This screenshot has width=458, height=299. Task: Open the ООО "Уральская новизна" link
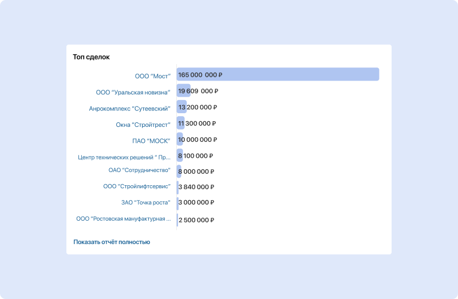[133, 92]
